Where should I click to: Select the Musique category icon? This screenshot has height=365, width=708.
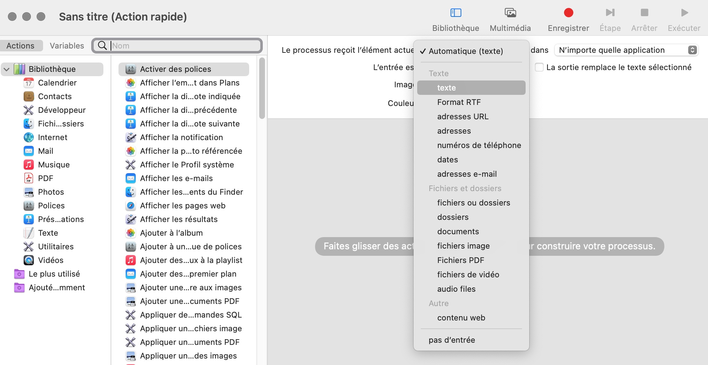[29, 165]
